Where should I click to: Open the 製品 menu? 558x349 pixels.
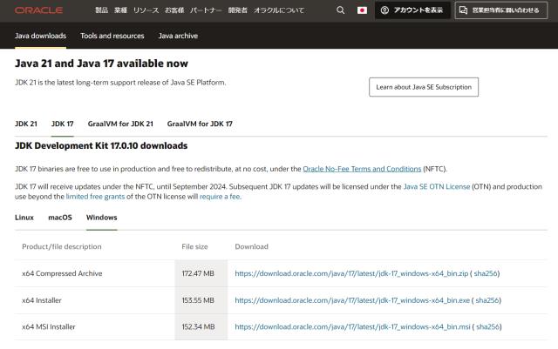[x=101, y=10]
